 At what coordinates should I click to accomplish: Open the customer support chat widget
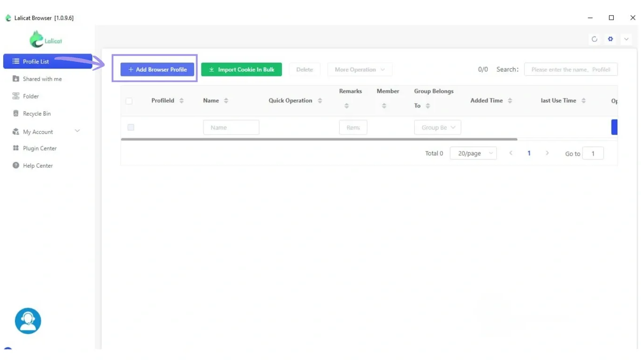coord(28,320)
